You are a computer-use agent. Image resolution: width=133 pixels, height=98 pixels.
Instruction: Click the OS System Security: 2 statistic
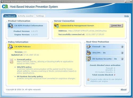click(x=105, y=72)
